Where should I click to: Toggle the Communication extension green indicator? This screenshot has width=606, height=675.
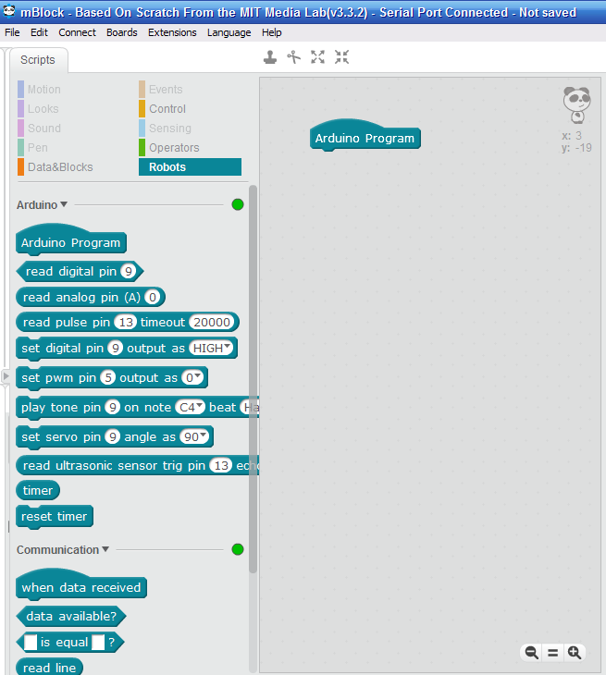pyautogui.click(x=238, y=549)
